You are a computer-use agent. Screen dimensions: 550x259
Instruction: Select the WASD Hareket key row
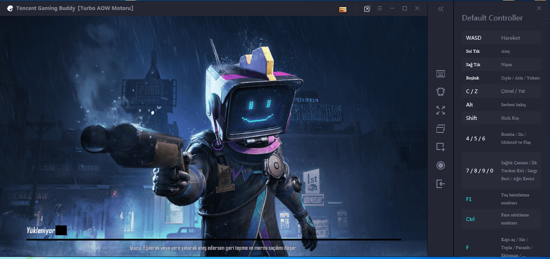(x=501, y=38)
